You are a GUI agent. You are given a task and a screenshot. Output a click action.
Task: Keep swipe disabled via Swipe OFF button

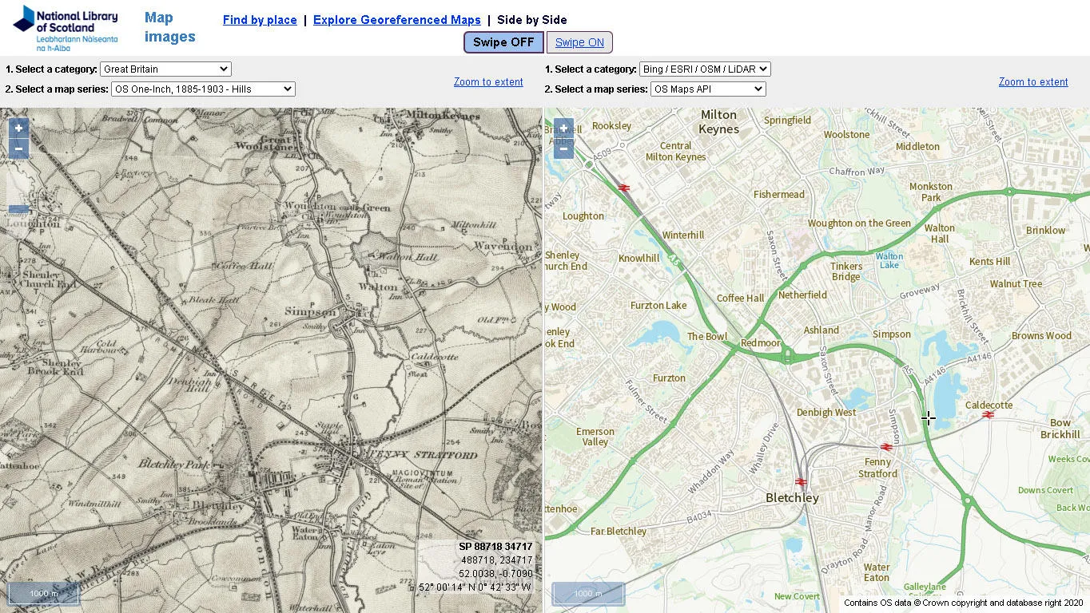coord(503,42)
